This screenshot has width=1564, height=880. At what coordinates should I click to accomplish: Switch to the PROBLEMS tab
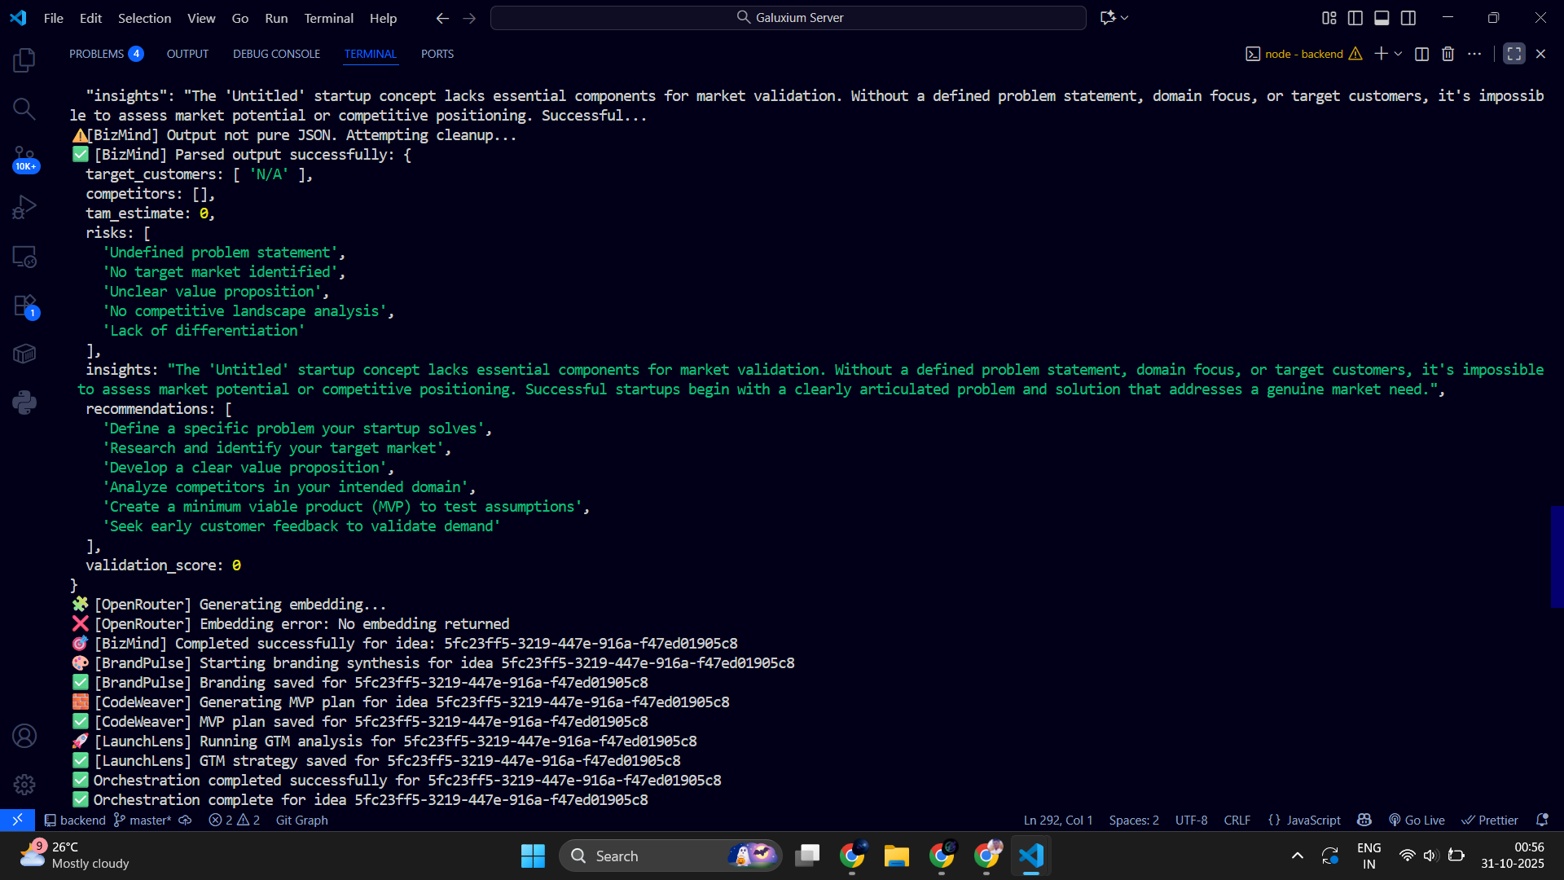pyautogui.click(x=97, y=54)
